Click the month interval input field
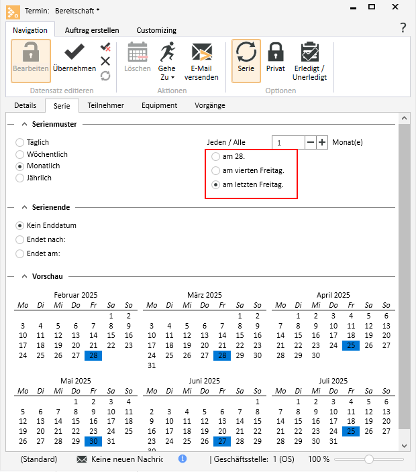The width and height of the screenshot is (416, 472). click(289, 142)
